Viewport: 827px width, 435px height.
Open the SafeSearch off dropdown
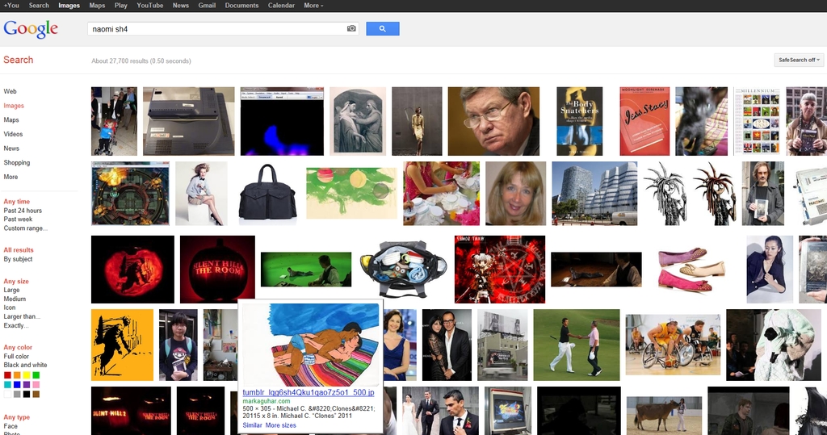coord(799,60)
